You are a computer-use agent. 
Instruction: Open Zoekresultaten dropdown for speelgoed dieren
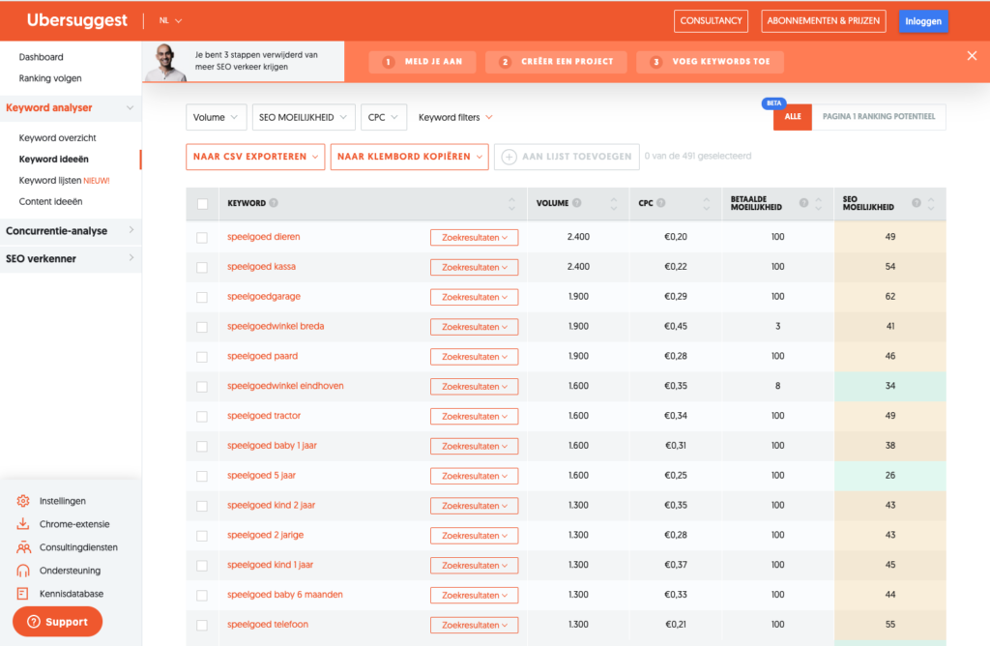pyautogui.click(x=474, y=238)
